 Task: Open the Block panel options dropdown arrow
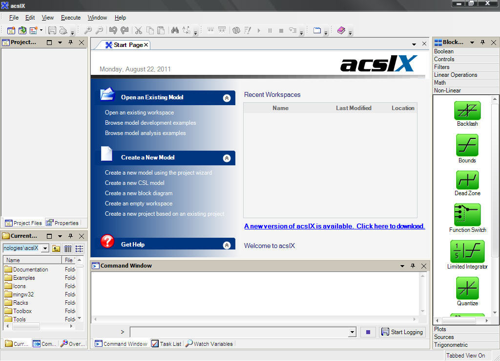[472, 42]
